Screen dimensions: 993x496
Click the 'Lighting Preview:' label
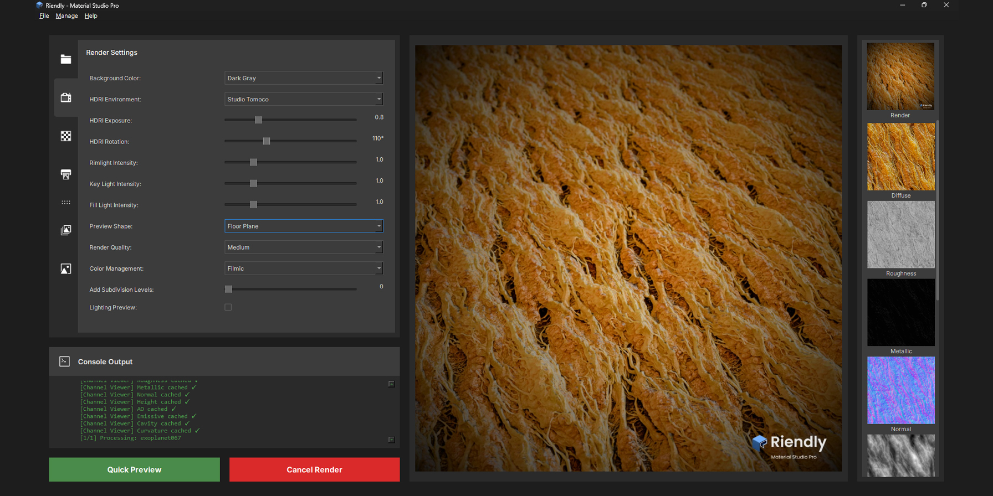coord(113,308)
